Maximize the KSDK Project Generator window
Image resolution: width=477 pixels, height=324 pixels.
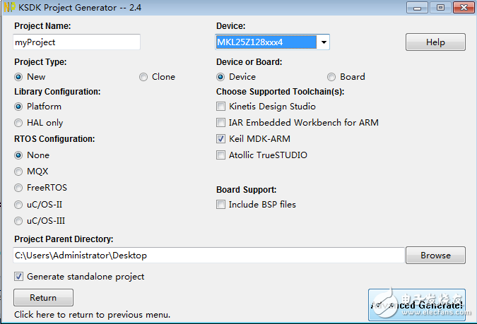coord(440,8)
